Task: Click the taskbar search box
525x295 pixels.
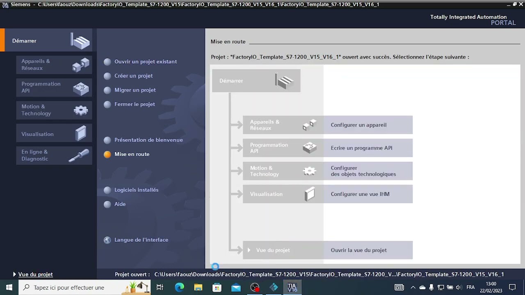Action: [x=85, y=287]
